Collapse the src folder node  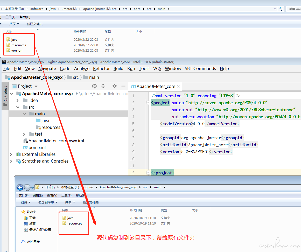click(18, 107)
